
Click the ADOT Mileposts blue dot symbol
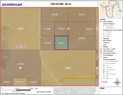pos(101,22)
